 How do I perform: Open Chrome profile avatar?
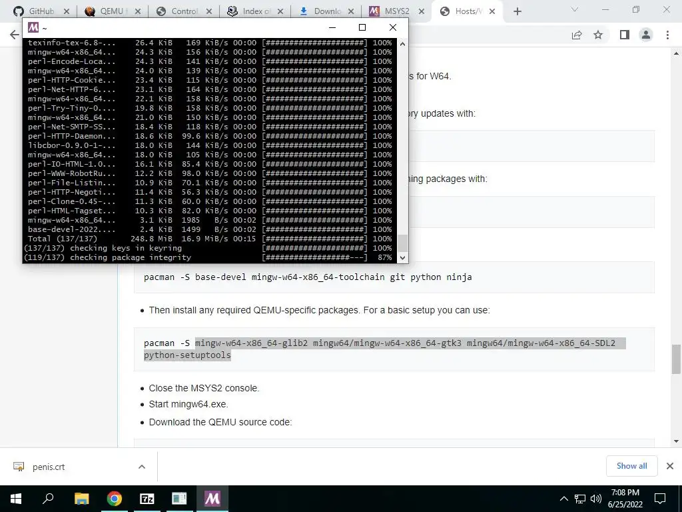click(x=646, y=35)
